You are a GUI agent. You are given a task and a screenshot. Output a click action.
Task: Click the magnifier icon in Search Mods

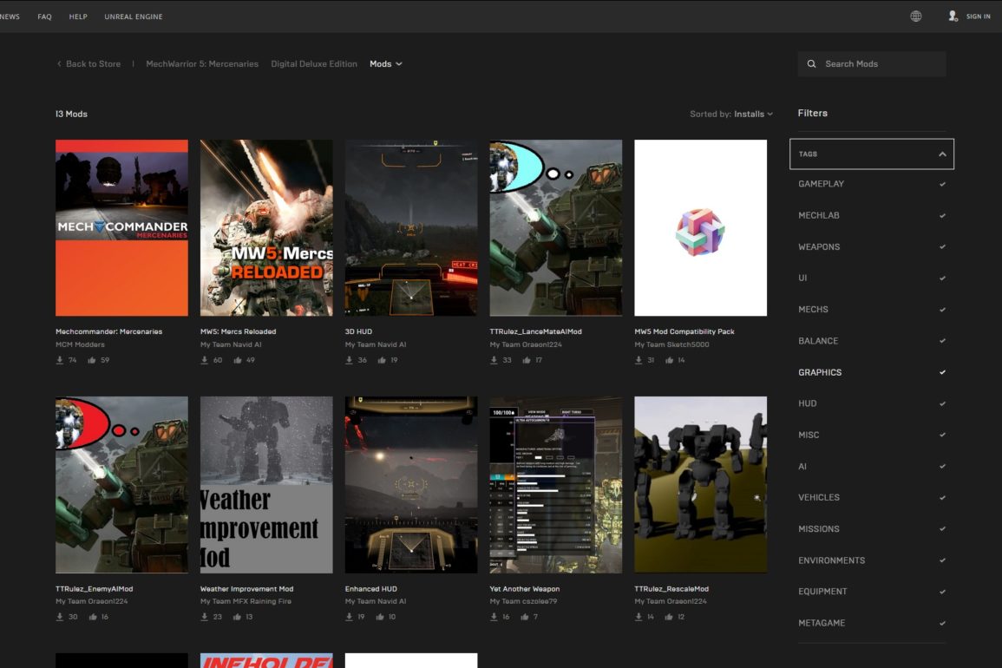pos(811,64)
